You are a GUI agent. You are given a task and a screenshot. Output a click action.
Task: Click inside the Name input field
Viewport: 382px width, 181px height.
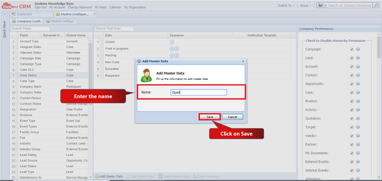199,92
